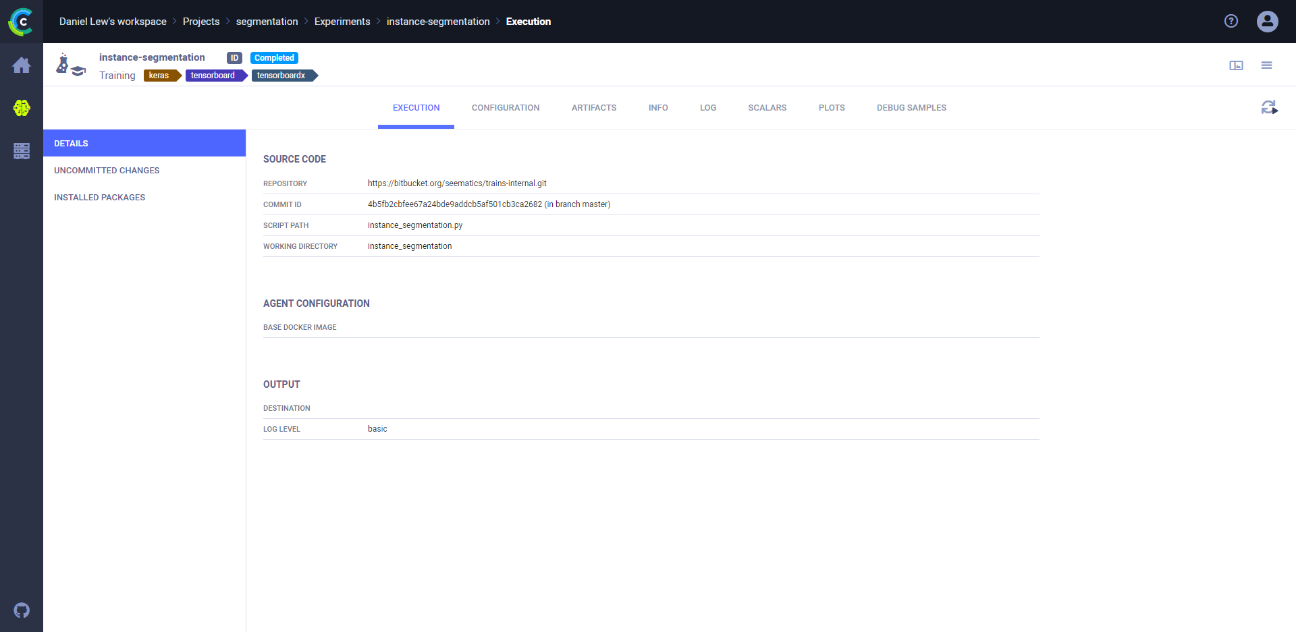1296x632 pixels.
Task: Click the Home icon in the sidebar
Action: pos(22,65)
